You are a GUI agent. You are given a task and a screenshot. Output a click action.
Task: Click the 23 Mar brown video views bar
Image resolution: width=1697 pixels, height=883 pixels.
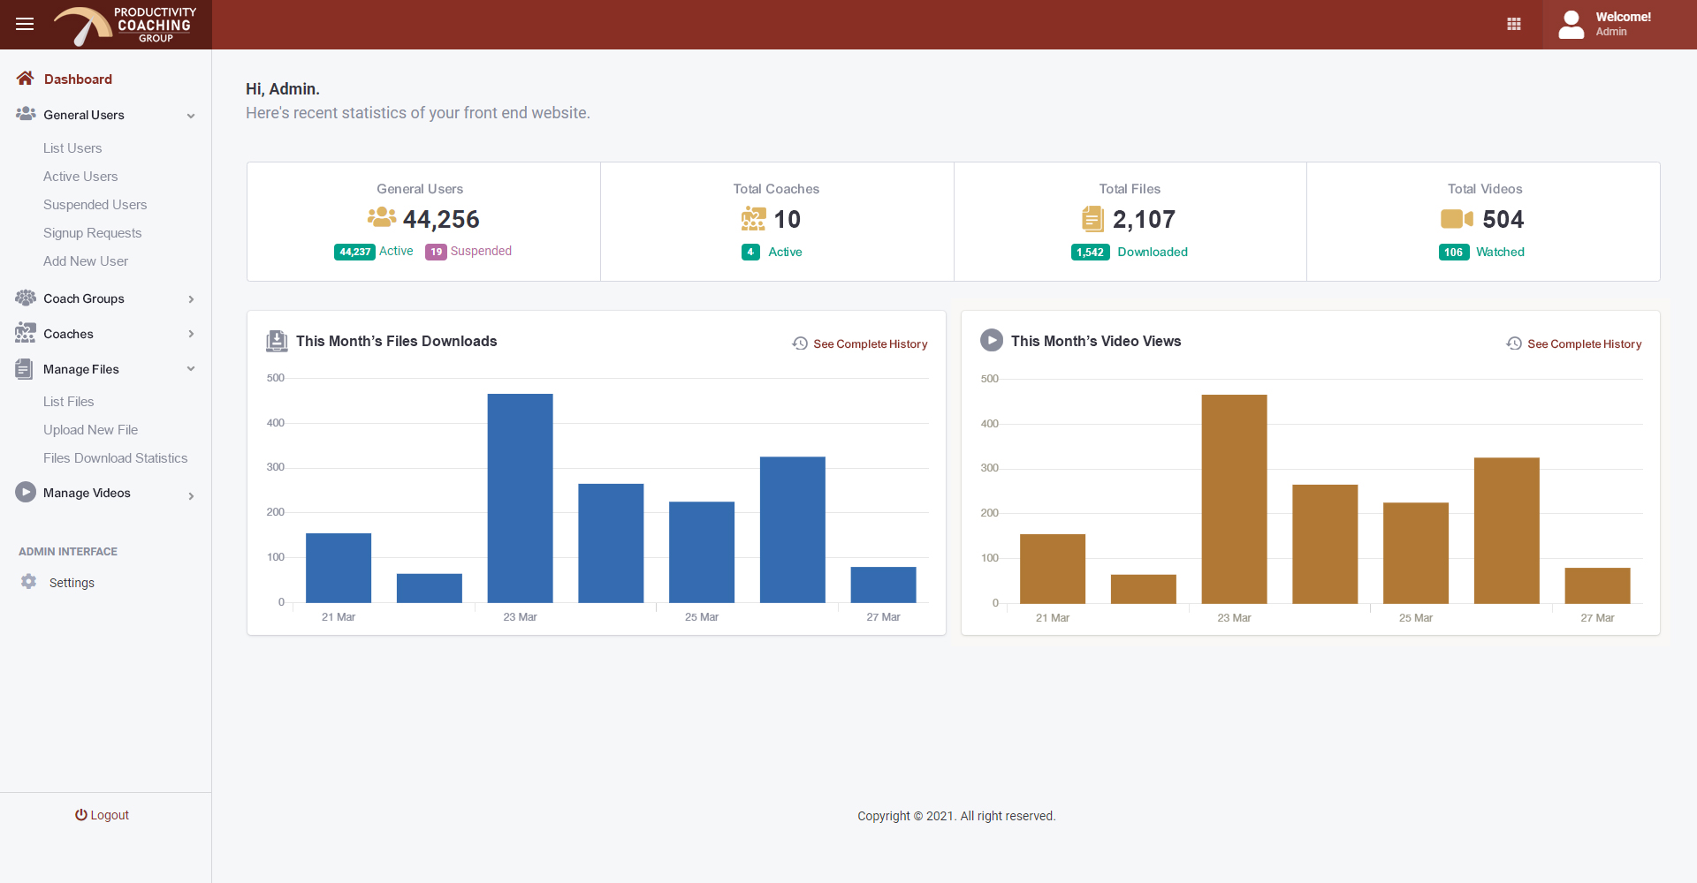[x=1235, y=499]
